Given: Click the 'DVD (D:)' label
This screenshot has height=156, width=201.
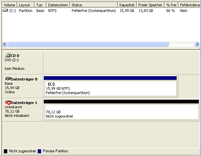Looking at the screenshot, I should click(x=12, y=60).
